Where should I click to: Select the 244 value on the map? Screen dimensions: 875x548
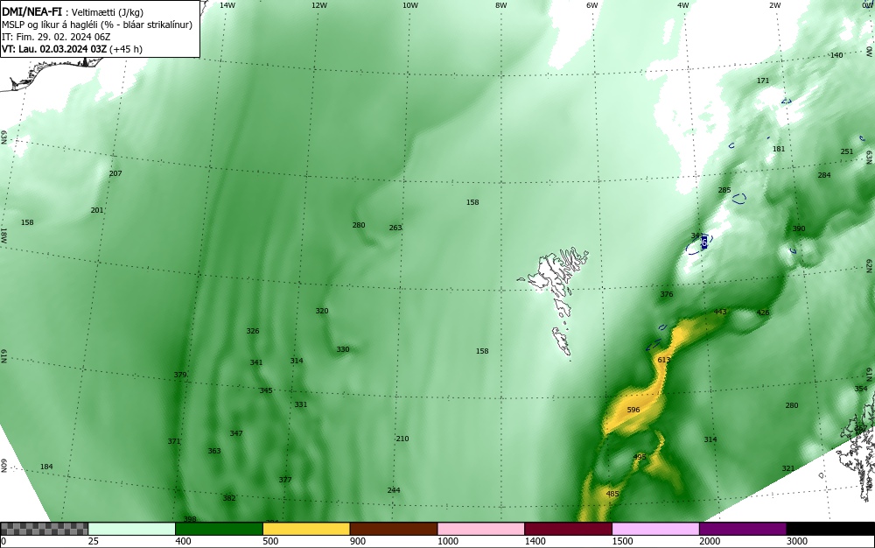394,490
